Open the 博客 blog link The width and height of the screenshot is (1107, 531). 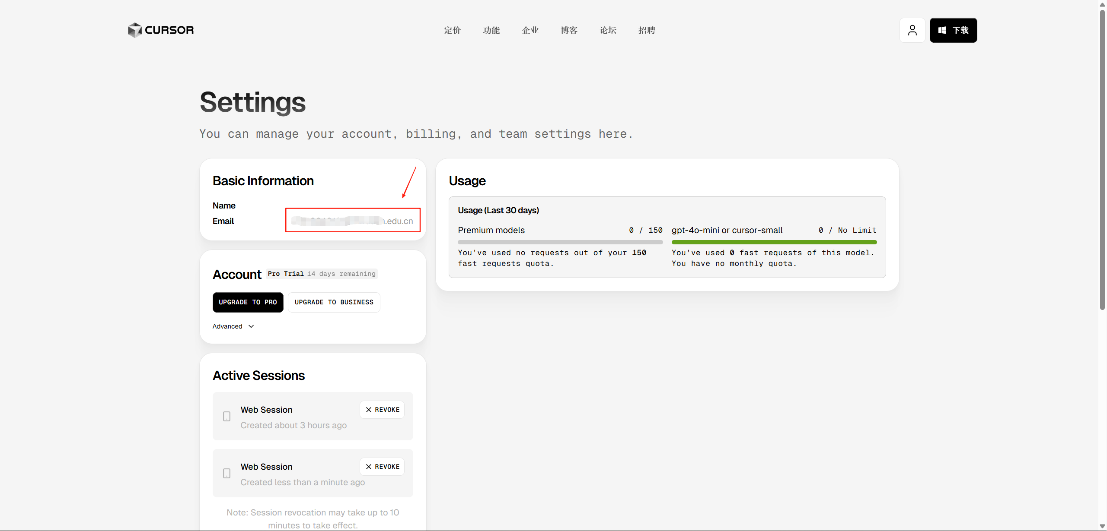[569, 30]
